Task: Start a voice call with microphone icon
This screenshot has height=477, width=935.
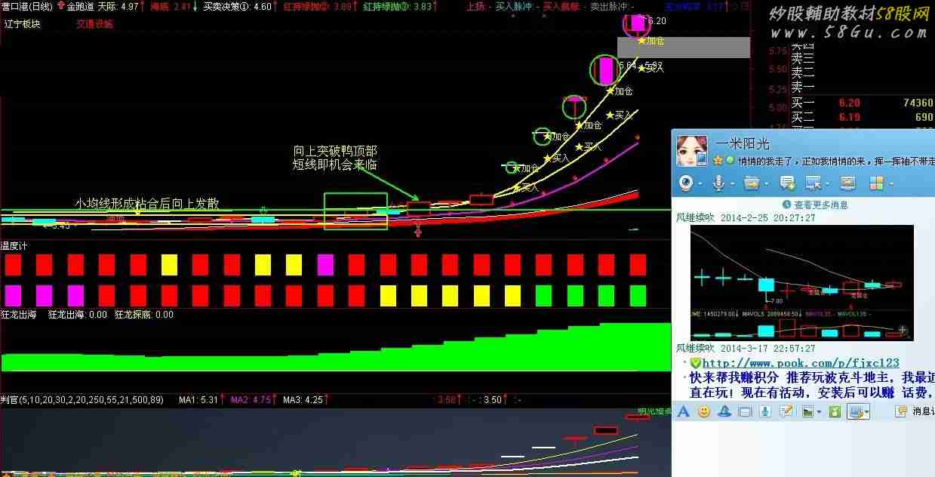Action: (x=719, y=183)
